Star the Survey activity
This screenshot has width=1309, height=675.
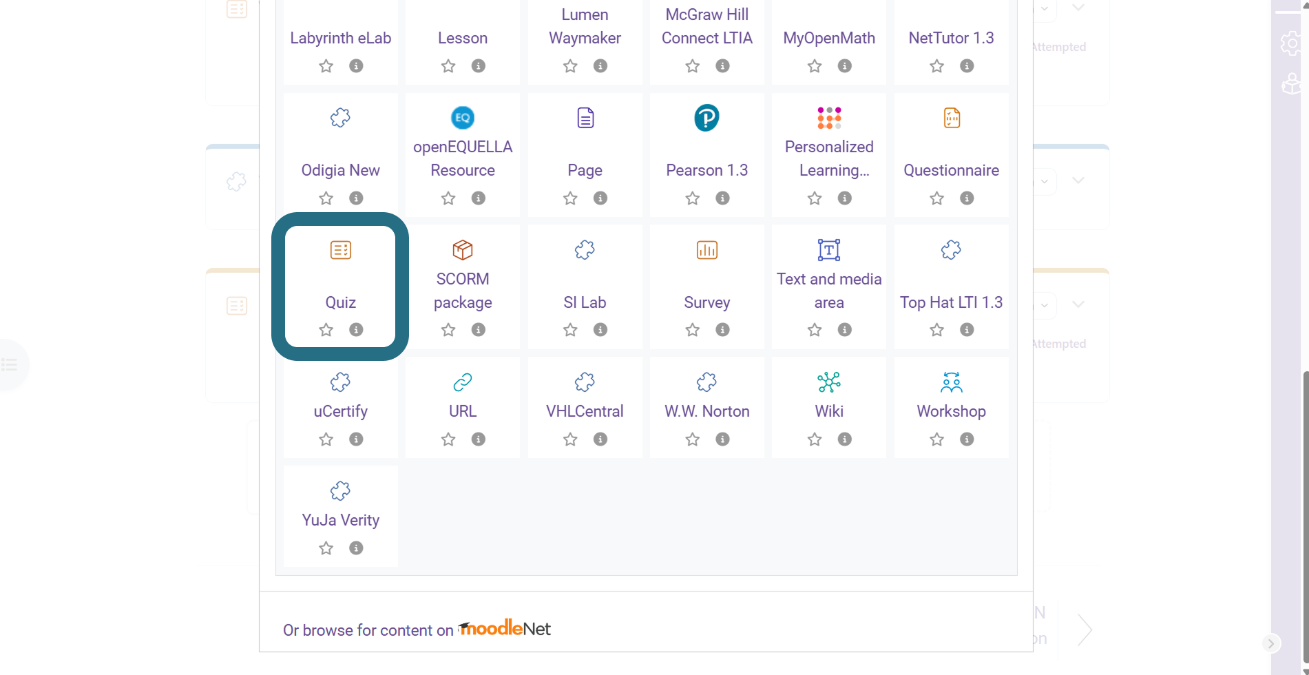point(692,330)
